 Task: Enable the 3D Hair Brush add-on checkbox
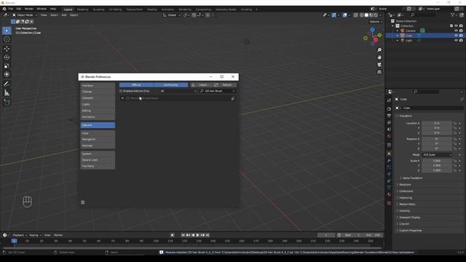(128, 98)
